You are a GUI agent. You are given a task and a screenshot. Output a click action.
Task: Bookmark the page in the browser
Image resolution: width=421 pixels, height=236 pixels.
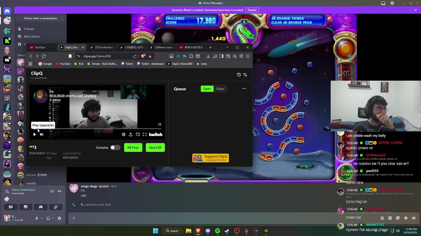(70, 56)
